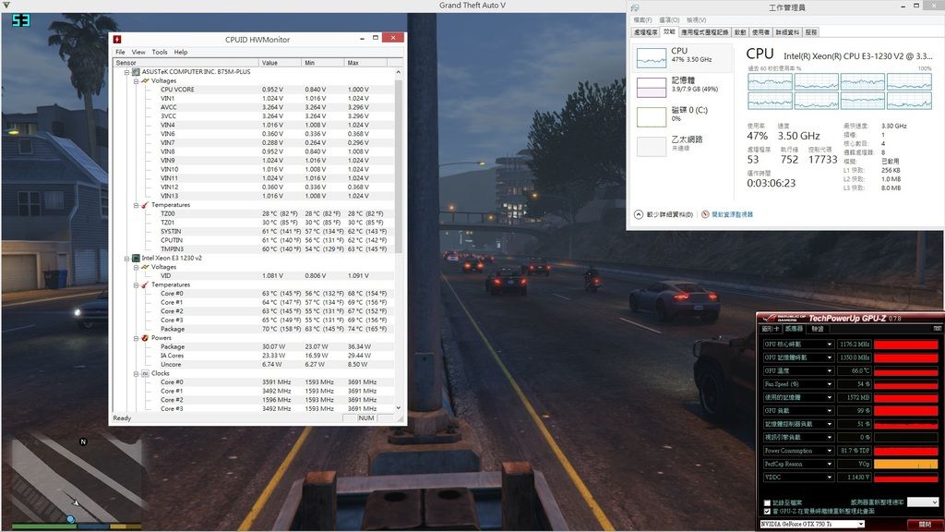Click the Value column header in HWMonitor
The height and width of the screenshot is (532, 945).
[x=281, y=63]
